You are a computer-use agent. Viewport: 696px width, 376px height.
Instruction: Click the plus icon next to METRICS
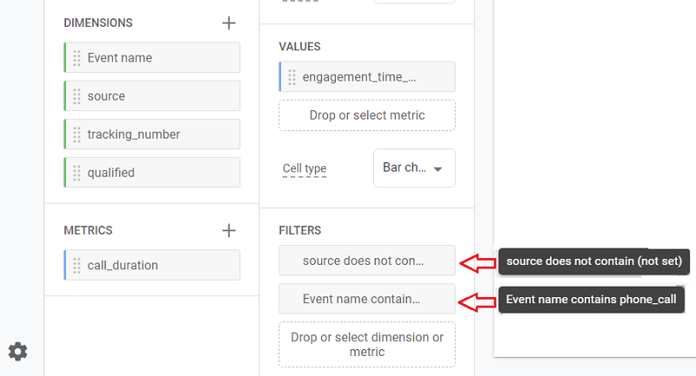(x=229, y=230)
